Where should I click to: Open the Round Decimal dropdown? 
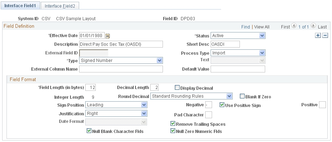[x=191, y=96]
